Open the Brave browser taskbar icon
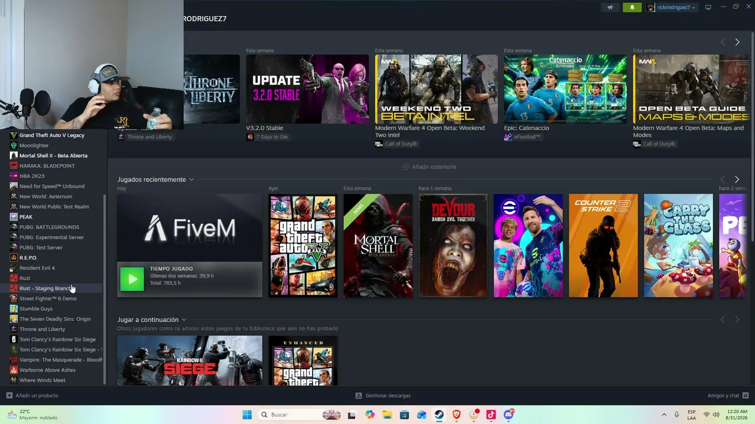Screen dimensions: 755x424 (457, 415)
